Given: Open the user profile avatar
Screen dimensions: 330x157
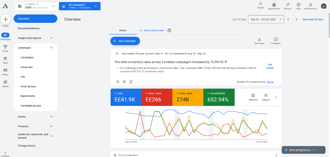Looking at the screenshot, I should (324, 6).
